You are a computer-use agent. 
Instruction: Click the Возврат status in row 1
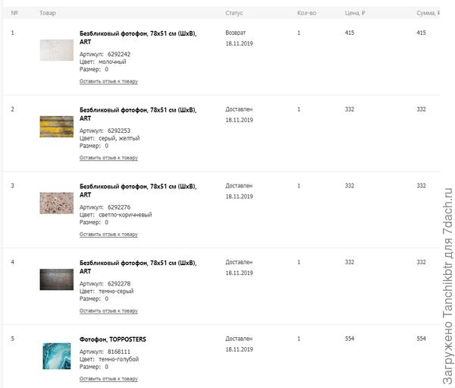(235, 33)
